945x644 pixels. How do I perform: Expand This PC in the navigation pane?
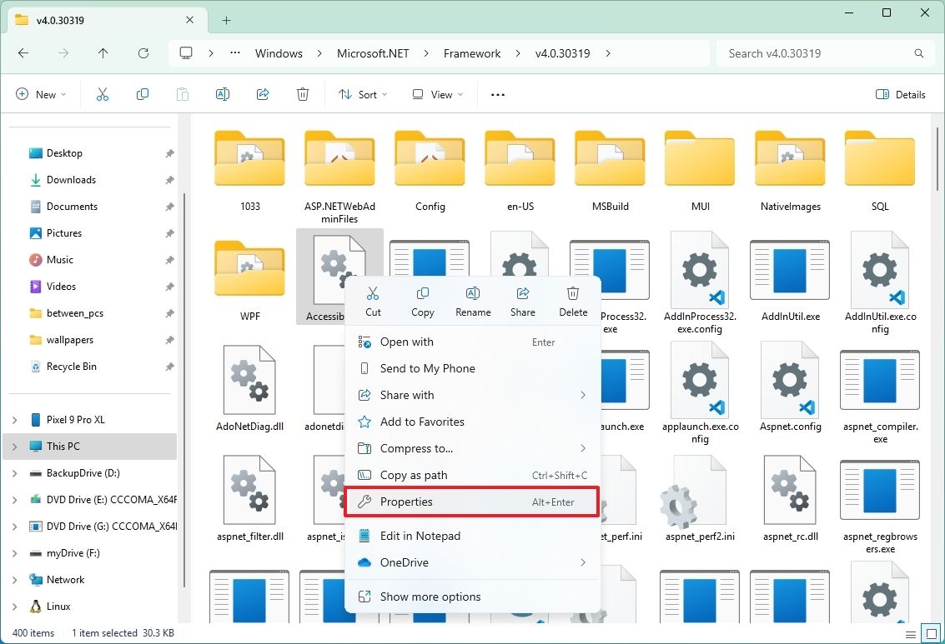14,447
